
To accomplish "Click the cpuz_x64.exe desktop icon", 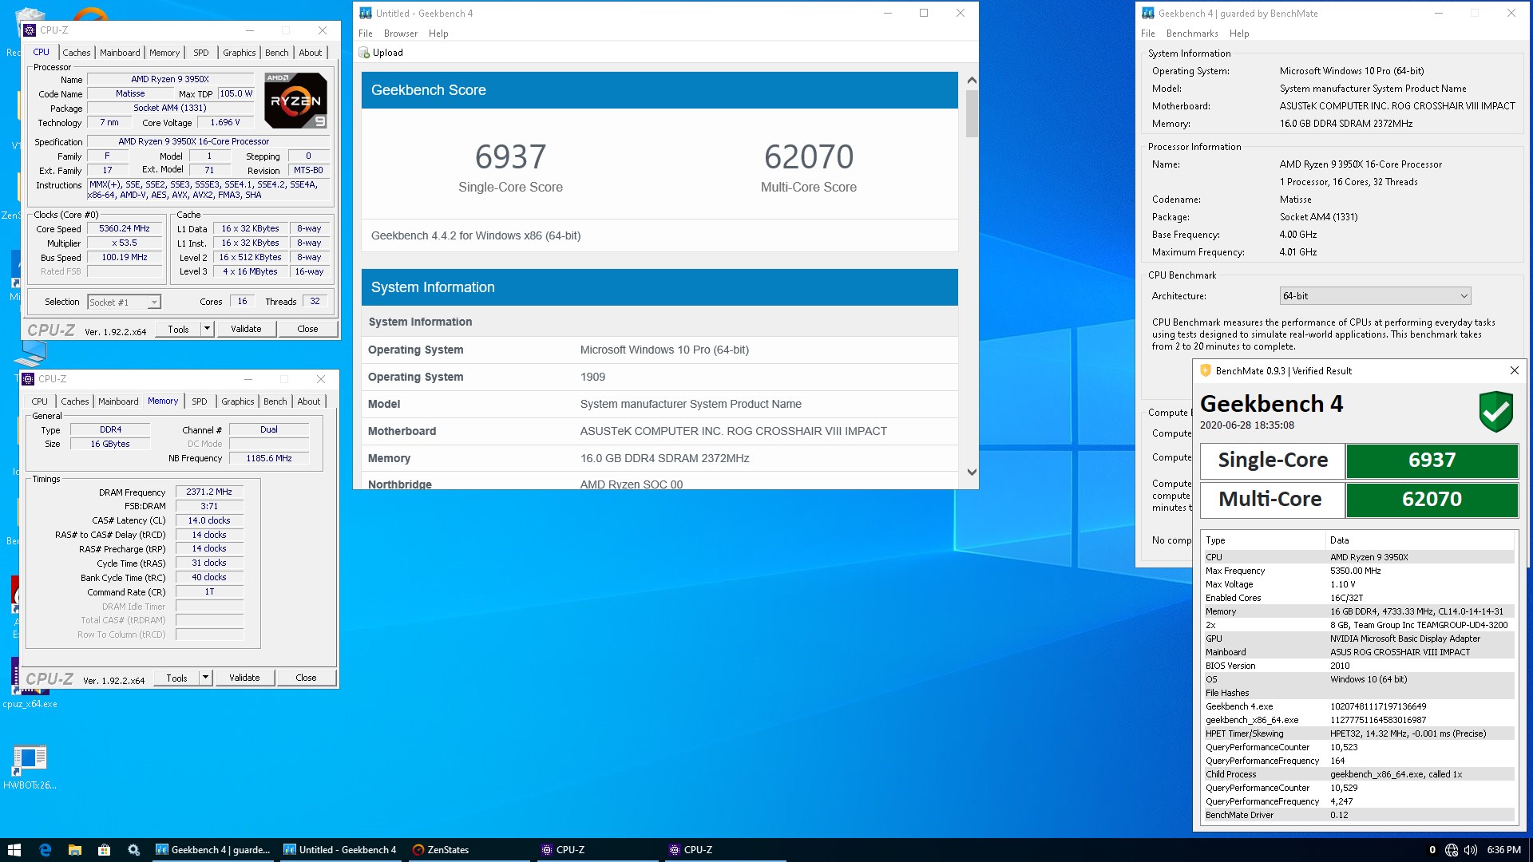I will click(x=30, y=682).
